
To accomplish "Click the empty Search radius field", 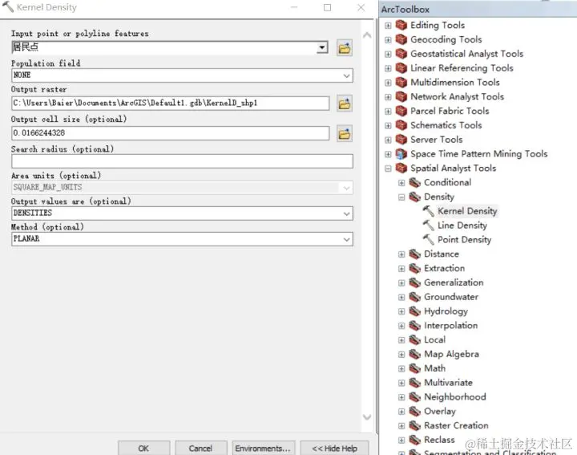I will coord(182,161).
